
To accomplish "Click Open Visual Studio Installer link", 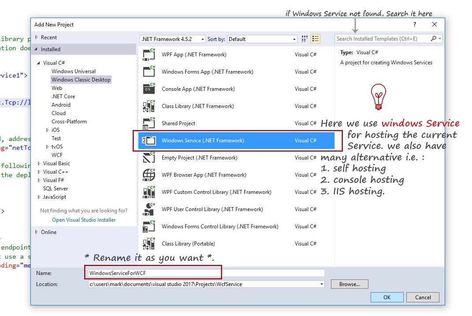I will pos(84,220).
